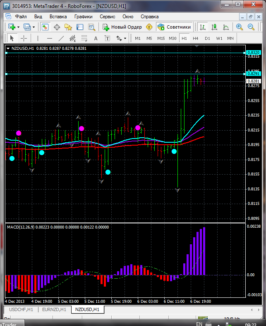Toggle the Market Watch panel icon
The image size is (266, 326).
click(45, 27)
